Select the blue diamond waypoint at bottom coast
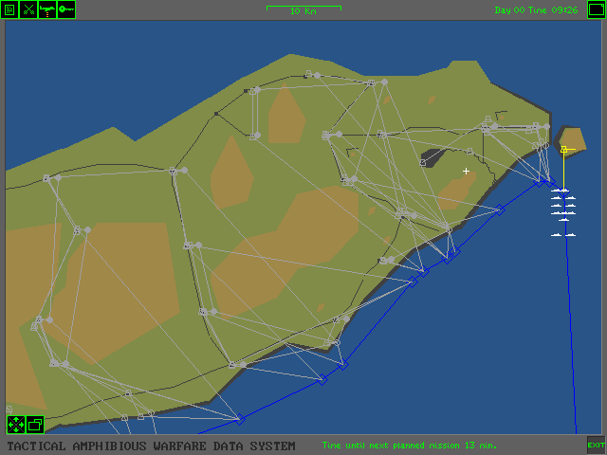The height and width of the screenshot is (455, 607). click(x=240, y=419)
